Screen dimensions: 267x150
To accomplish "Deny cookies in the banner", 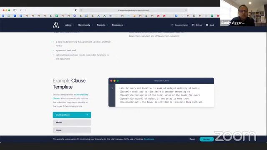I will (x=192, y=139).
